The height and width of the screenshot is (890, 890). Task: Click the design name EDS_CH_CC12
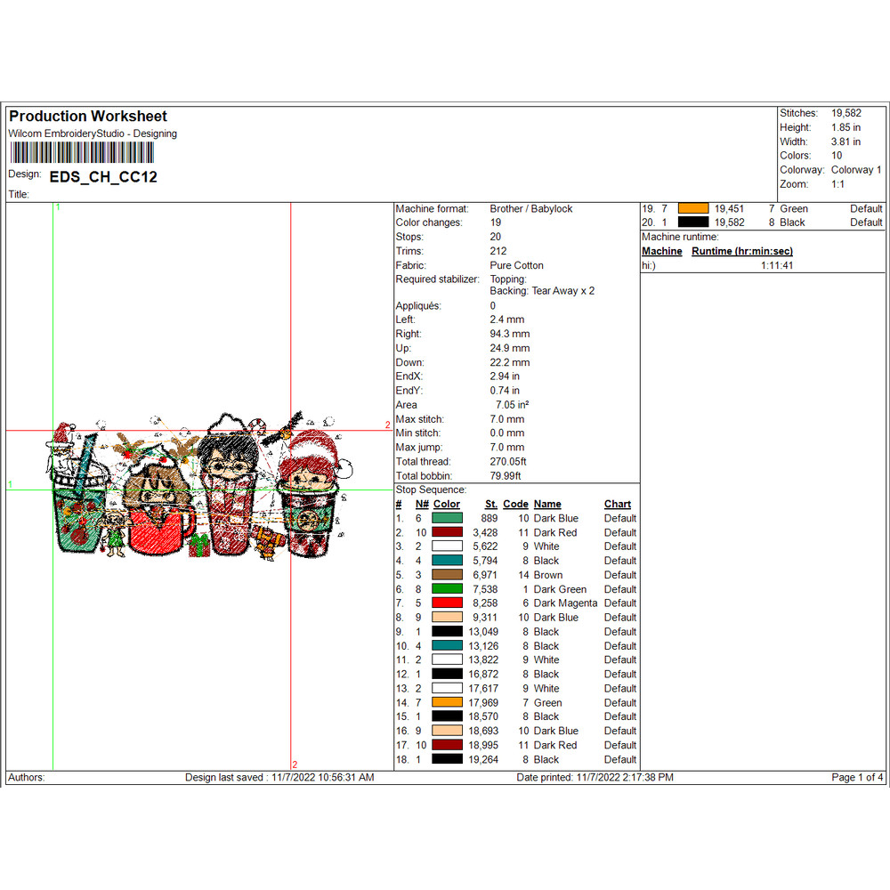(103, 177)
